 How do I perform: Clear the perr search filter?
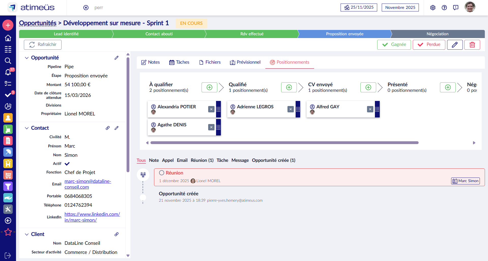(x=86, y=8)
